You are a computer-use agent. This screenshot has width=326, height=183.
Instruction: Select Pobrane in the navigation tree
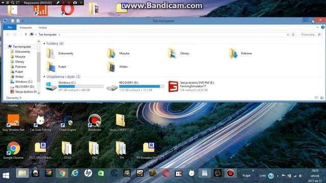click(x=18, y=67)
